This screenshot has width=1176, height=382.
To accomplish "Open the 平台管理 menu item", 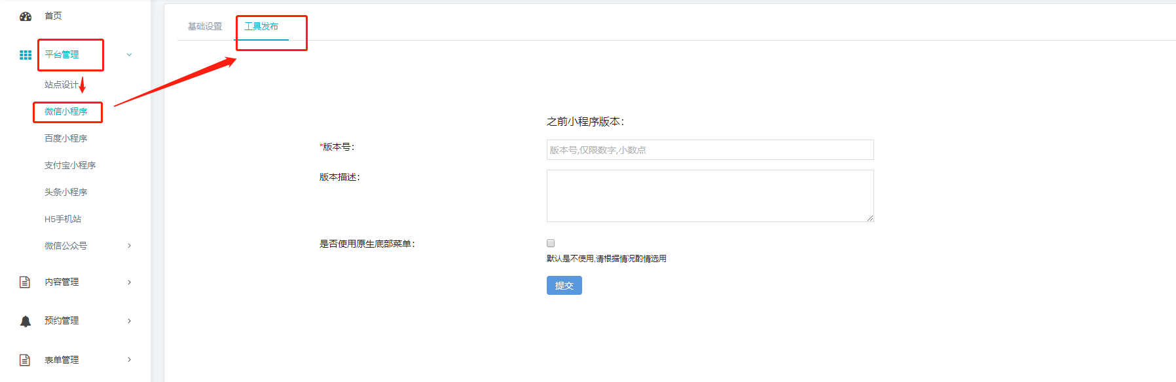I will pyautogui.click(x=62, y=54).
